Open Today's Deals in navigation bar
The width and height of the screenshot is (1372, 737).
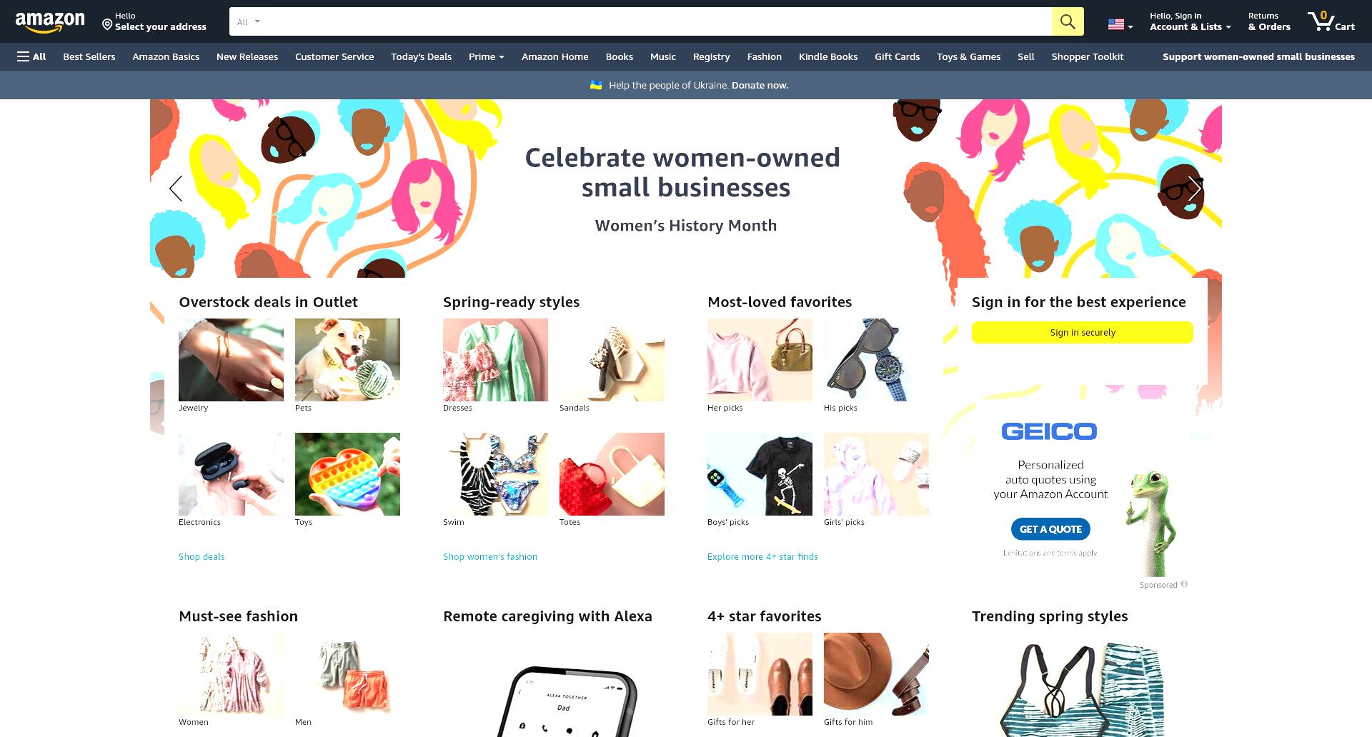(x=421, y=56)
